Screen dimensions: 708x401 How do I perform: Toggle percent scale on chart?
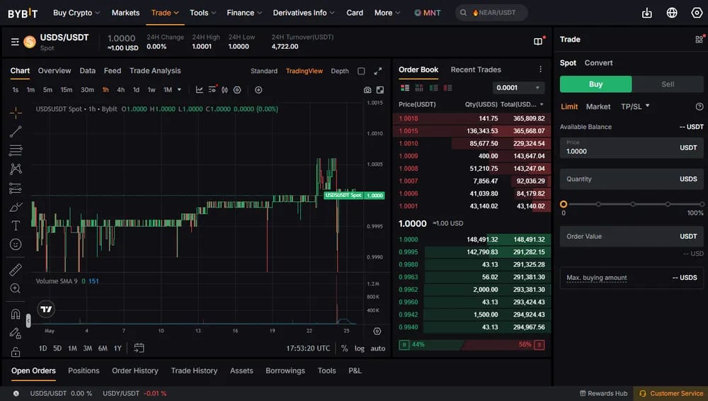pyautogui.click(x=345, y=348)
